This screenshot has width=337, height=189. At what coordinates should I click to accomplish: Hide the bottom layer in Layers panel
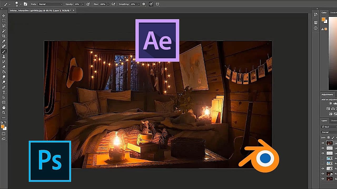(323, 179)
